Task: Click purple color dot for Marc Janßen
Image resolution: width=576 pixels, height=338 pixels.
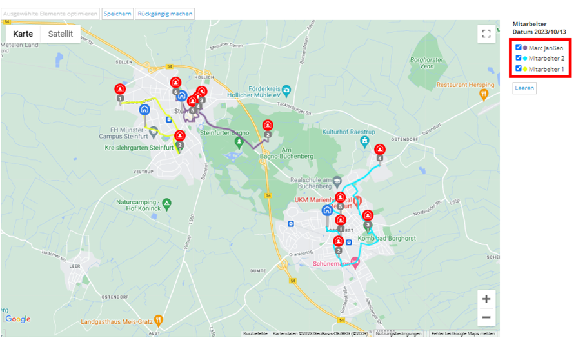Action: click(525, 48)
